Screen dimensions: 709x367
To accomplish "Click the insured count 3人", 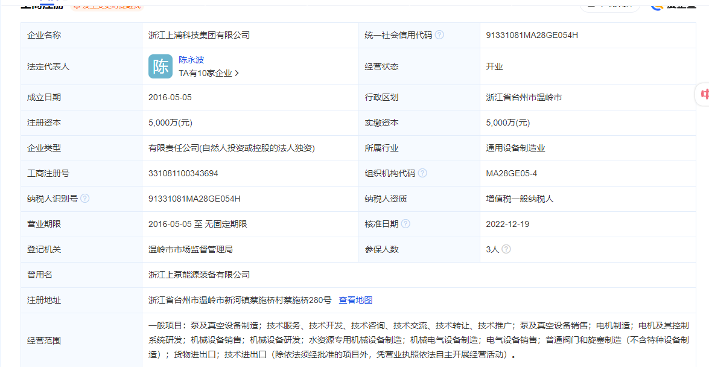I will pyautogui.click(x=492, y=249).
